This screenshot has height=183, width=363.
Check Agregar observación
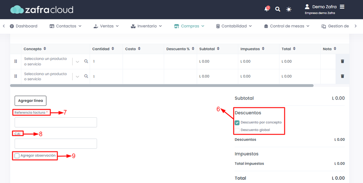[x=17, y=156]
